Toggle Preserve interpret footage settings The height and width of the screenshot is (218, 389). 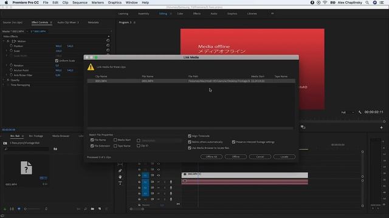click(233, 142)
